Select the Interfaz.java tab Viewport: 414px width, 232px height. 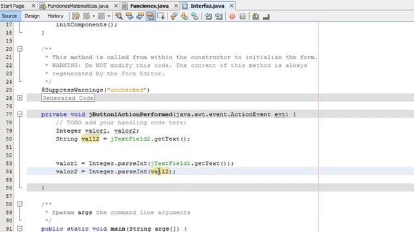[x=207, y=6]
